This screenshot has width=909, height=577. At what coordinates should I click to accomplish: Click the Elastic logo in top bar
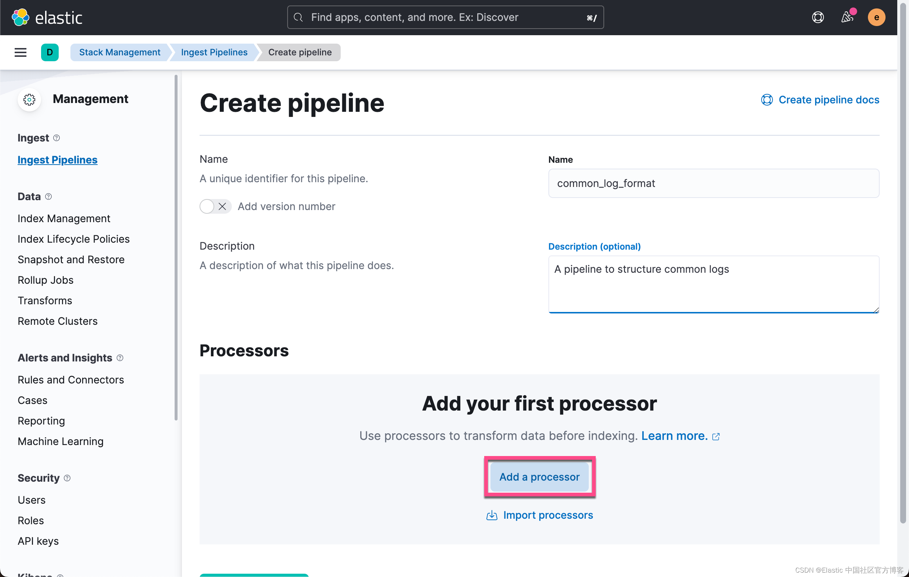(48, 17)
